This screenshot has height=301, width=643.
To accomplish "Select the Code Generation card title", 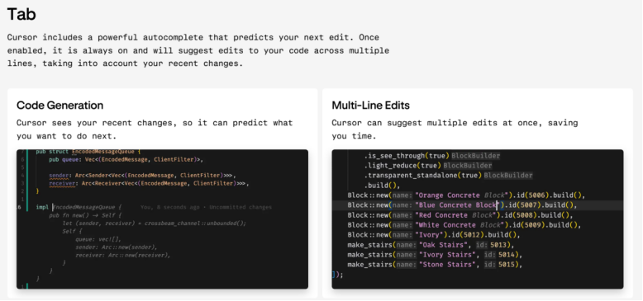I will 60,106.
